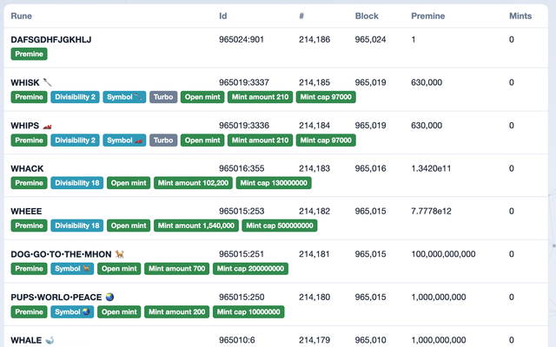This screenshot has height=347, width=556.
Task: Open the DAFSGDHFJGKHLJ rune entry
Action: click(x=50, y=40)
